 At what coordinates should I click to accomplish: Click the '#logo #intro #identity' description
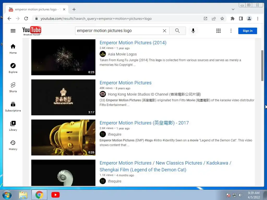pos(176,143)
